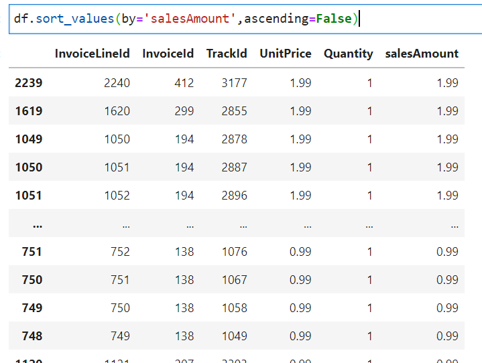Click the TrackId value 2855
The width and height of the screenshot is (482, 363).
(x=235, y=111)
